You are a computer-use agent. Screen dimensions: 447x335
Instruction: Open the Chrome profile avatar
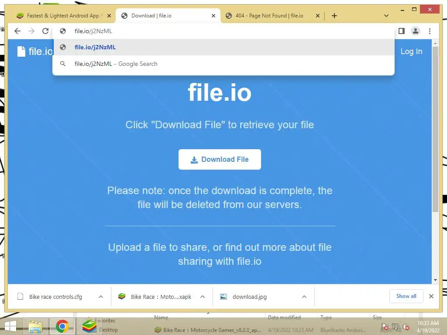[416, 31]
